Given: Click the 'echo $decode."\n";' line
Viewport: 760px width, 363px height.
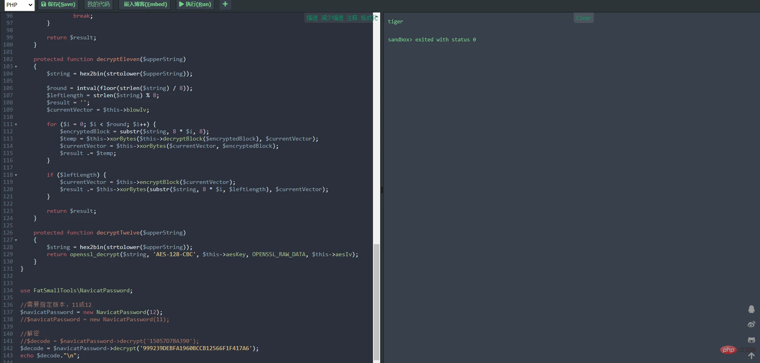Looking at the screenshot, I should tap(50, 356).
